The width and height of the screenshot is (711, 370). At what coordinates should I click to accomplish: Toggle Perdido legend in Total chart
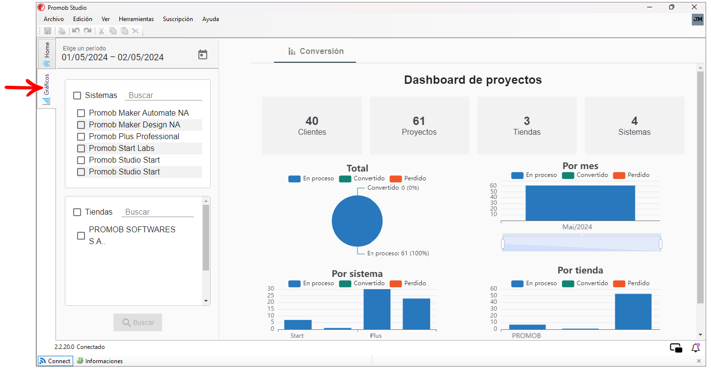point(408,178)
